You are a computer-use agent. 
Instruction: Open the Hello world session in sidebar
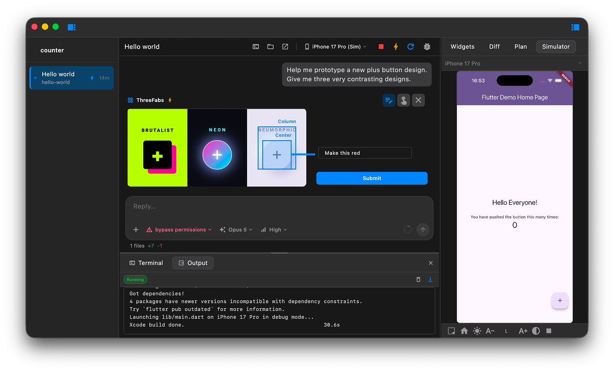72,78
